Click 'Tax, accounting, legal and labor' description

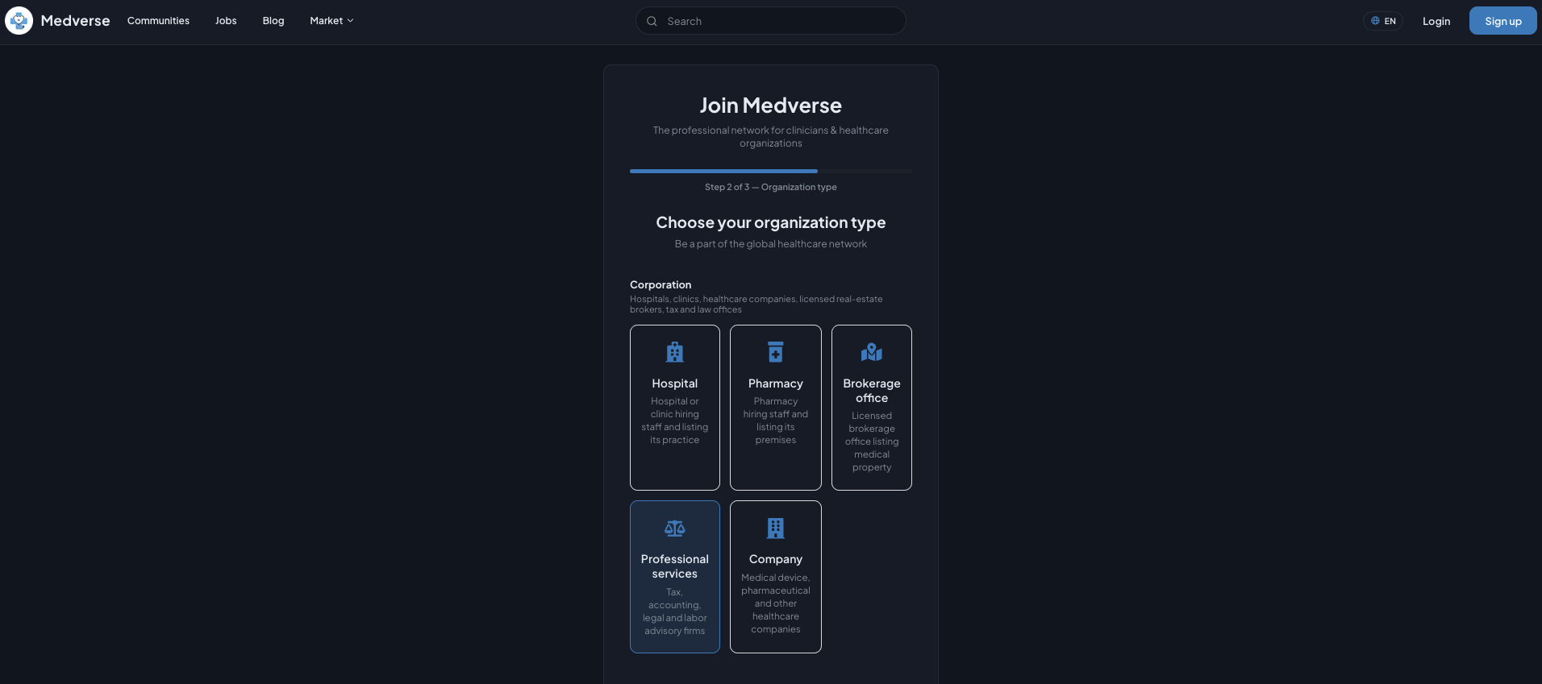point(675,611)
